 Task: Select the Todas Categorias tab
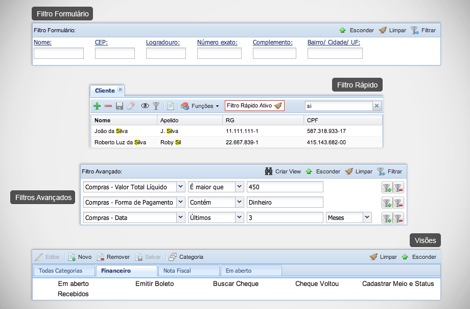[x=64, y=271]
